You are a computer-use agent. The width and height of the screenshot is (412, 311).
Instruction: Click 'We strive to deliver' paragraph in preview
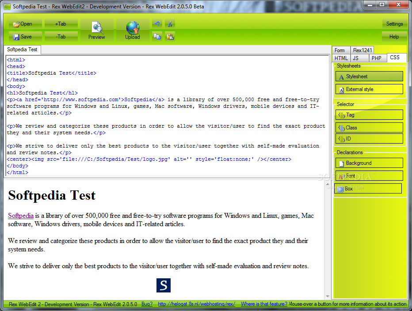click(x=158, y=266)
